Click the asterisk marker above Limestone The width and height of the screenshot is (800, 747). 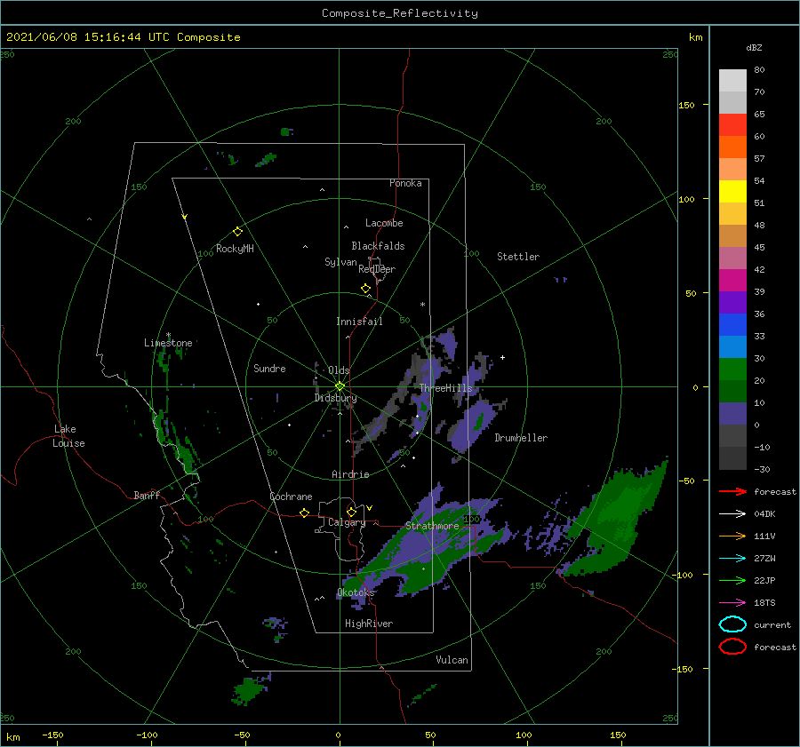click(x=168, y=335)
